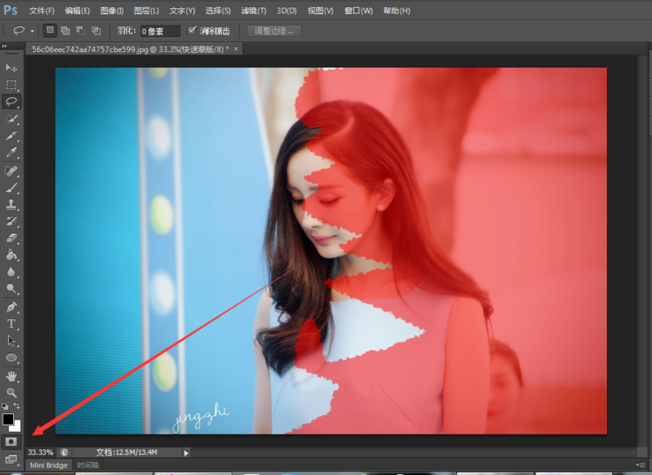Select the Horizontal Type tool
The image size is (652, 475).
(11, 323)
